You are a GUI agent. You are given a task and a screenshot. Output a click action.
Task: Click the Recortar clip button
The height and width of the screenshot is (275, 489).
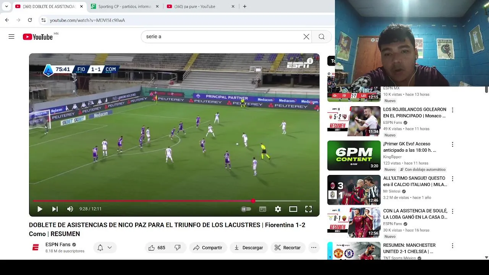pos(288,247)
